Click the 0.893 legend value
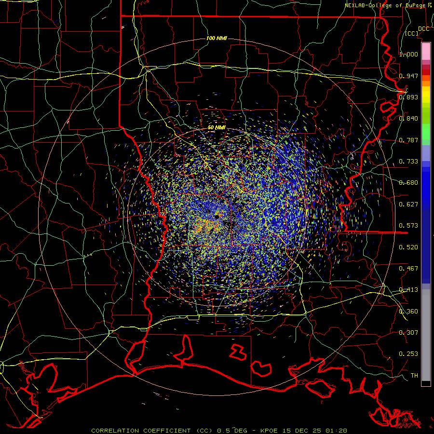This screenshot has height=434, width=434. click(x=408, y=97)
